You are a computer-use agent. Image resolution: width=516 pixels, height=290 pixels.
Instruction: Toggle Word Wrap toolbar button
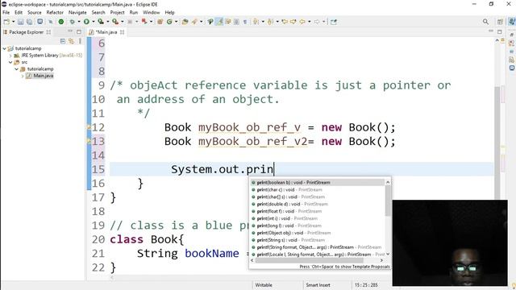coord(227,22)
